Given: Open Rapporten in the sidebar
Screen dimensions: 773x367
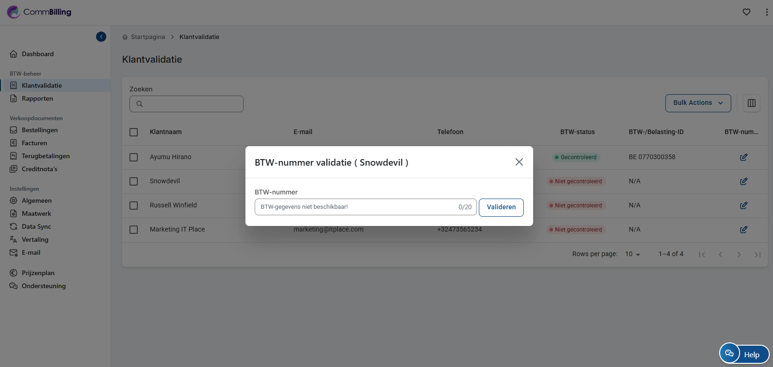Looking at the screenshot, I should tap(37, 98).
